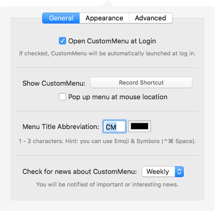Open the Appearance tab

coord(104,18)
